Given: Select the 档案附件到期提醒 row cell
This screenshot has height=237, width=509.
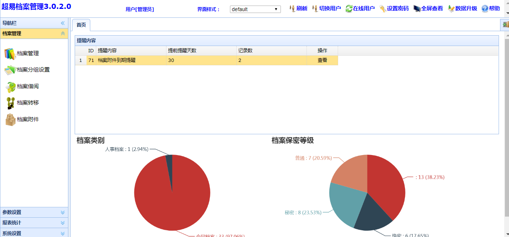Looking at the screenshot, I should click(x=131, y=60).
